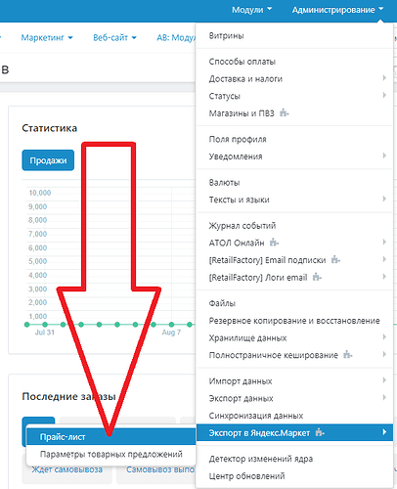Expand the Статусы submenu arrow

coord(384,95)
